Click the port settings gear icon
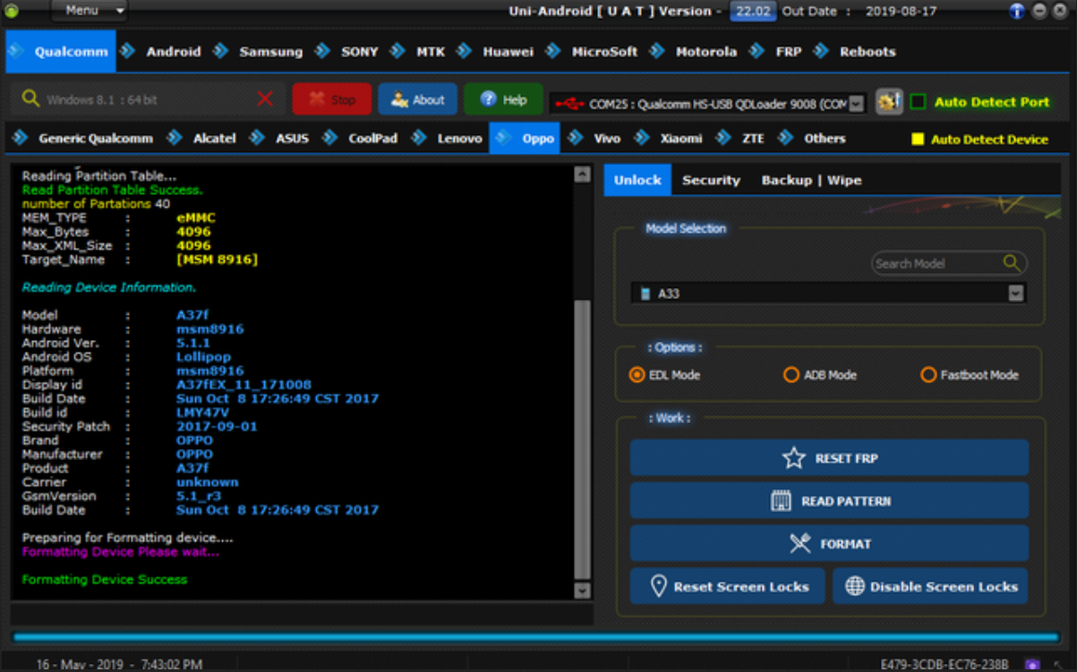 [x=888, y=102]
